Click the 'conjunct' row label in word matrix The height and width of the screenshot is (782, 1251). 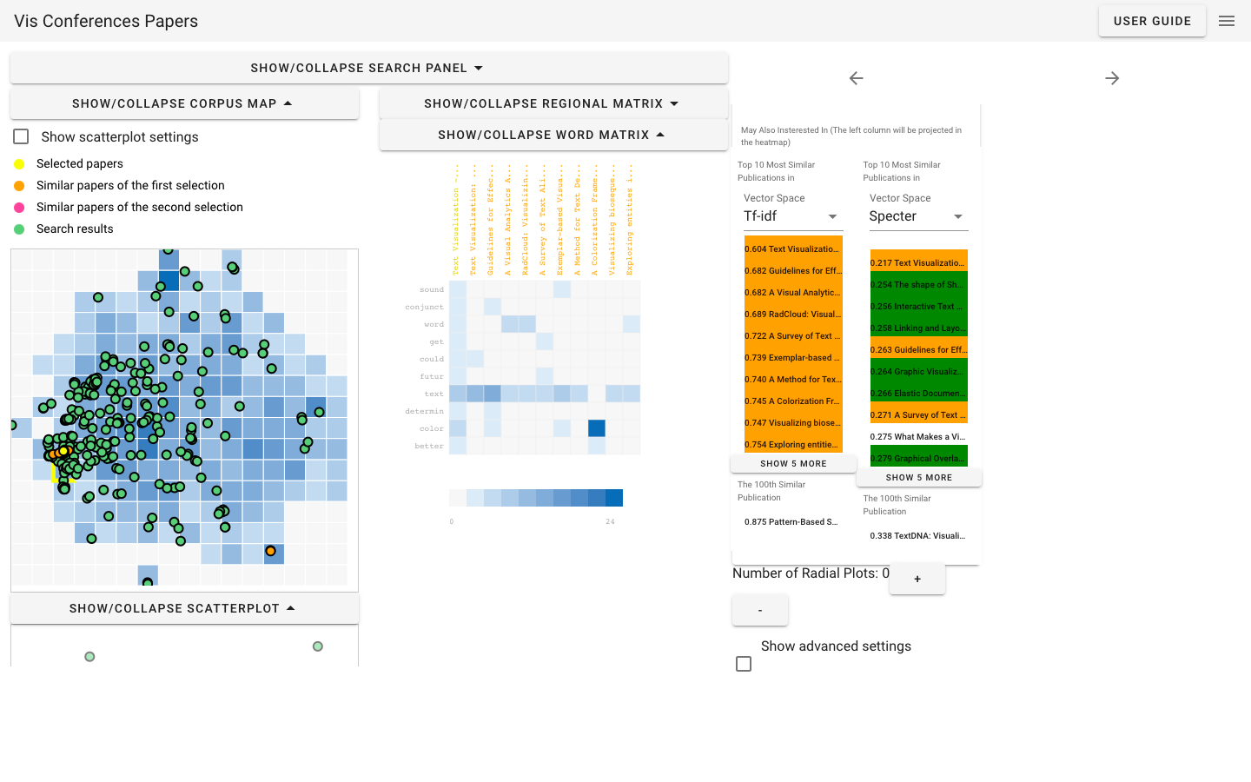[x=425, y=307]
